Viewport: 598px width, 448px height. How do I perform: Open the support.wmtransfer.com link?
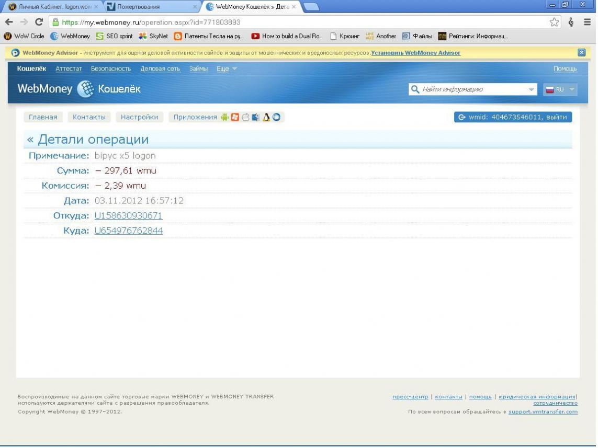[543, 412]
